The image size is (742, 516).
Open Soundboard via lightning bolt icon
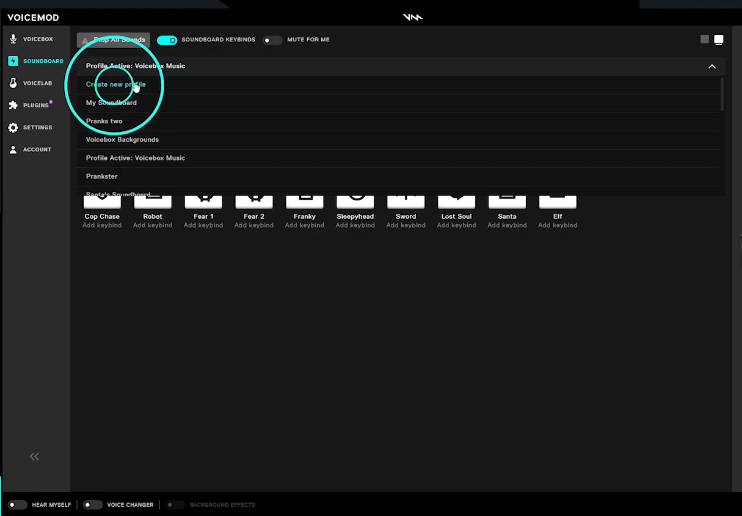[x=13, y=61]
